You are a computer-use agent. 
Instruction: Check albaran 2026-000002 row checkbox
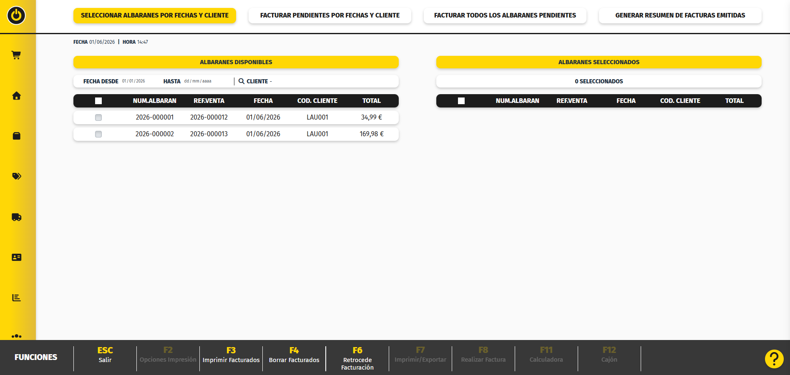click(98, 134)
